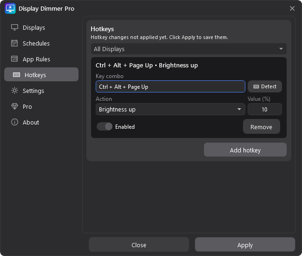Open the Settings page

pyautogui.click(x=41, y=91)
